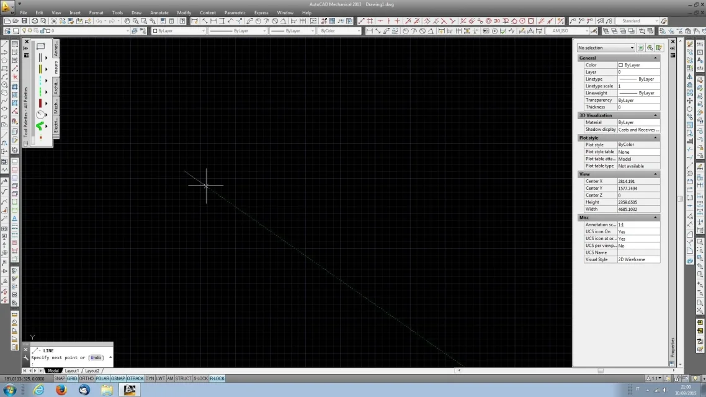The height and width of the screenshot is (397, 706).
Task: Toggle GRID display in status bar
Action: 72,378
